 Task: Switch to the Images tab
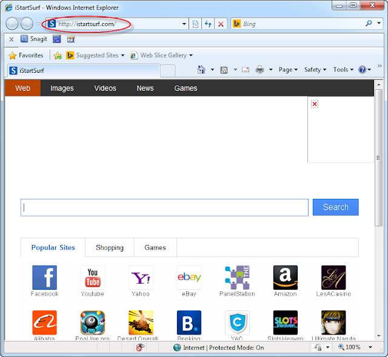tap(62, 88)
